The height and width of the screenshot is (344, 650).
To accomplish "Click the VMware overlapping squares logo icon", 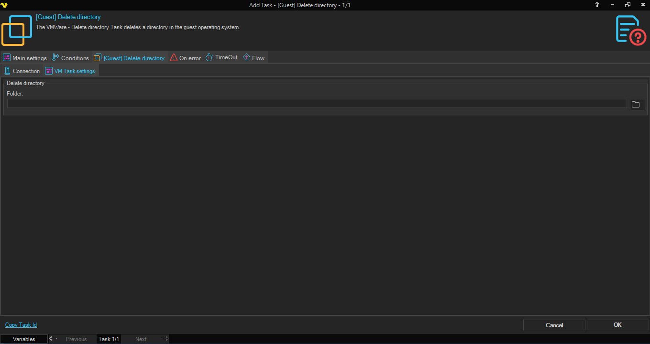I will point(17,30).
